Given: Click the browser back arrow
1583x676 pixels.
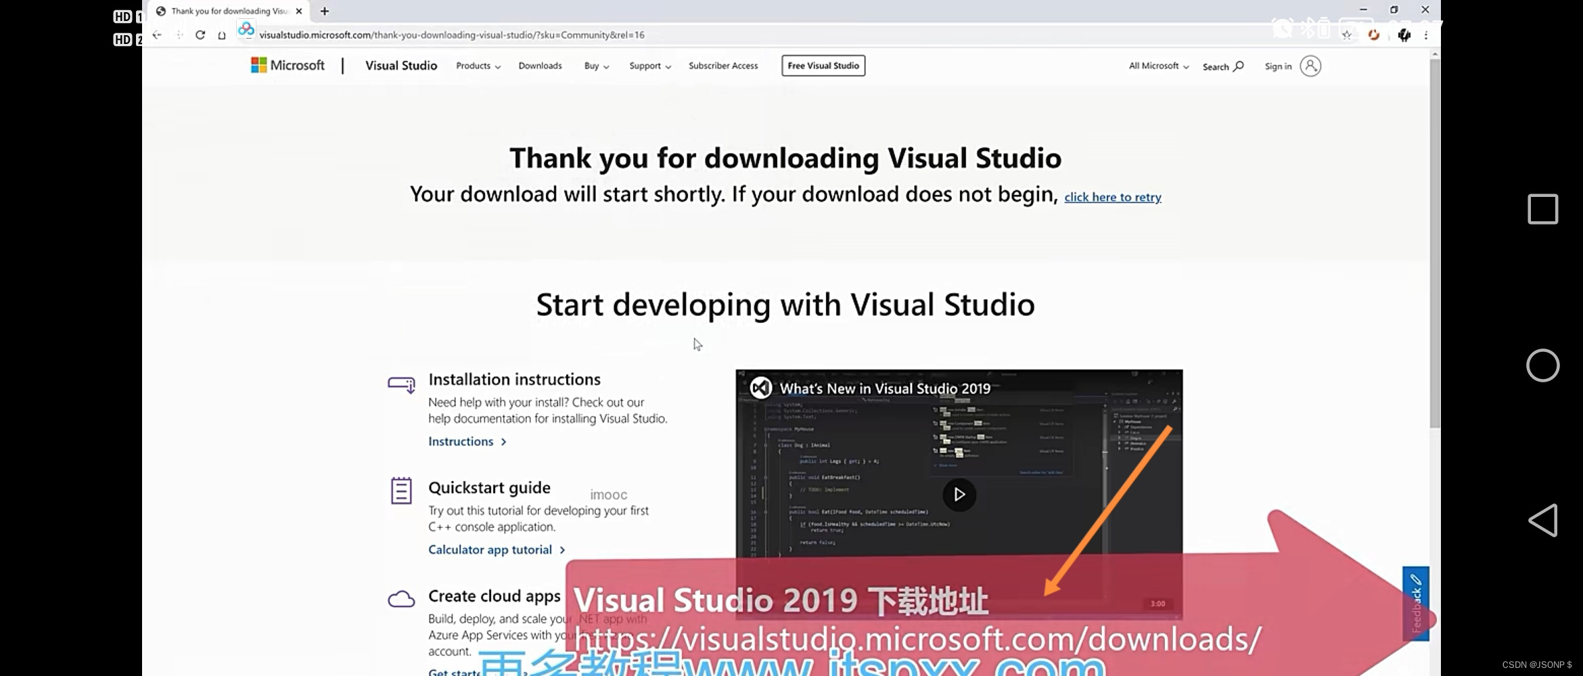Looking at the screenshot, I should click(x=157, y=35).
